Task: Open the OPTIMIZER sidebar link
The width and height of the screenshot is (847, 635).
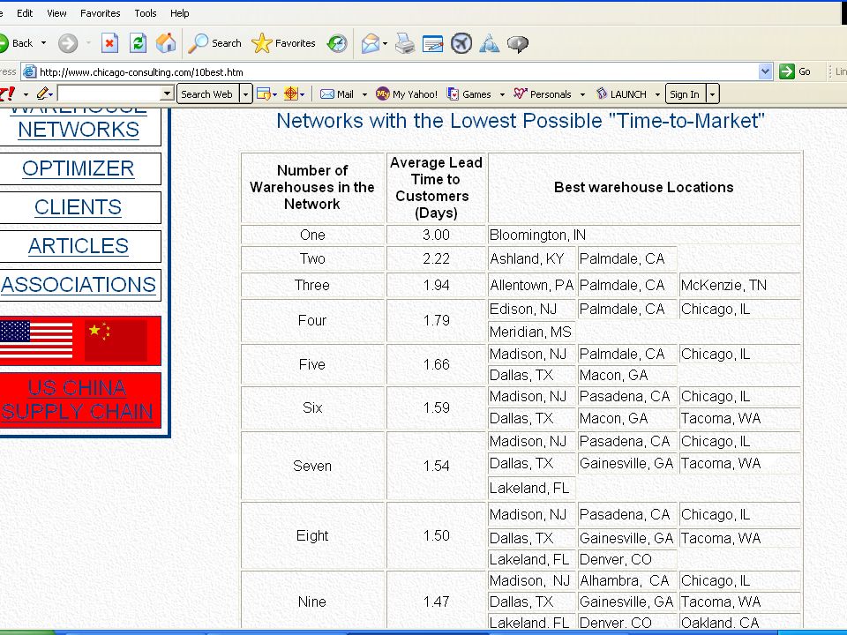Action: 79,168
